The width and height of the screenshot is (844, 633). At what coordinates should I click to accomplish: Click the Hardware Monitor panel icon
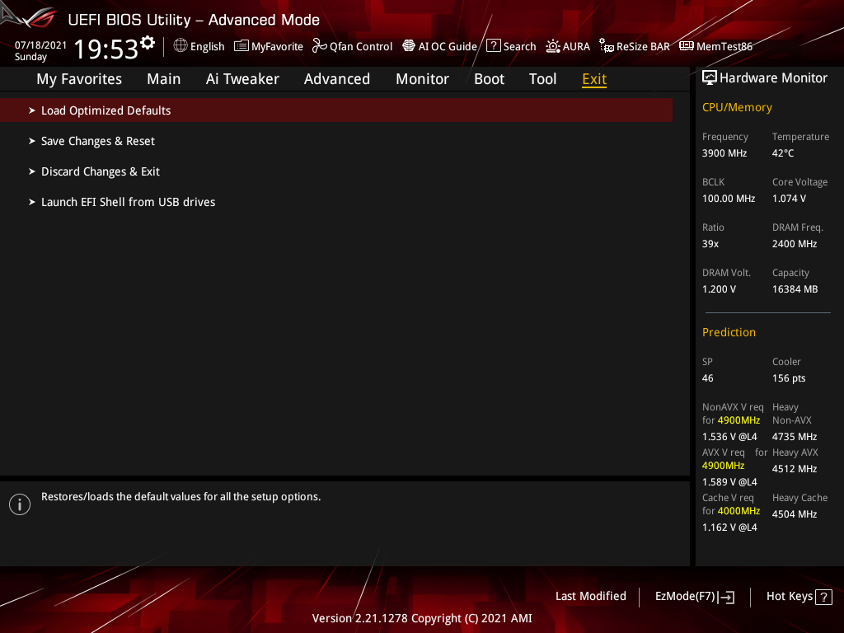[x=710, y=77]
